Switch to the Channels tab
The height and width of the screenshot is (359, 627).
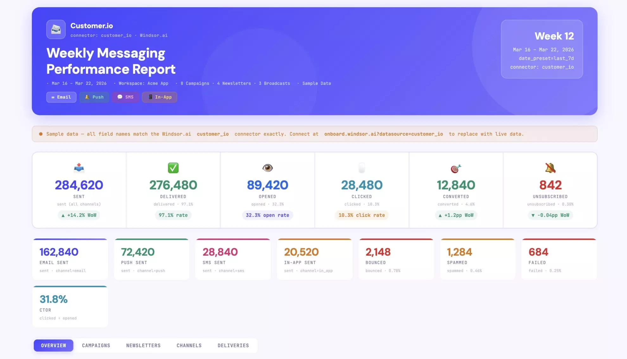189,345
